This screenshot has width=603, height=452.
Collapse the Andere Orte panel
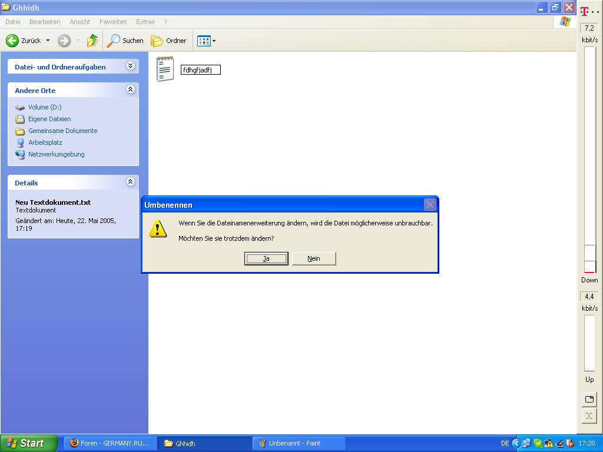[x=130, y=89]
